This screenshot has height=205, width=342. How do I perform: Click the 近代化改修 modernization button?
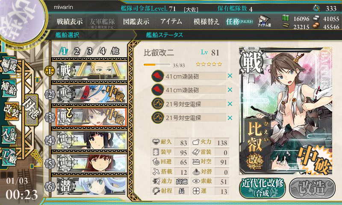(x=262, y=188)
